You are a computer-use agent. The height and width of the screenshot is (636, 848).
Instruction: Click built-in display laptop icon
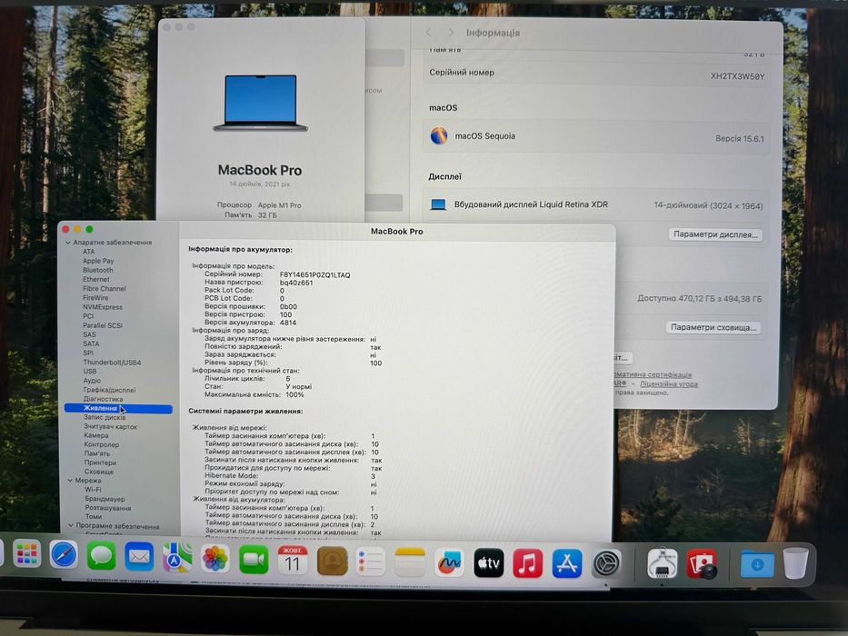point(438,204)
